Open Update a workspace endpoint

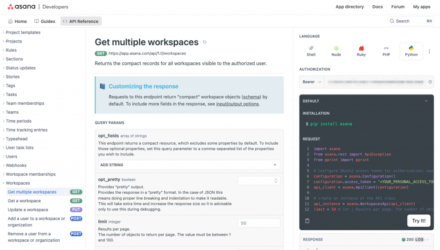pos(45,210)
